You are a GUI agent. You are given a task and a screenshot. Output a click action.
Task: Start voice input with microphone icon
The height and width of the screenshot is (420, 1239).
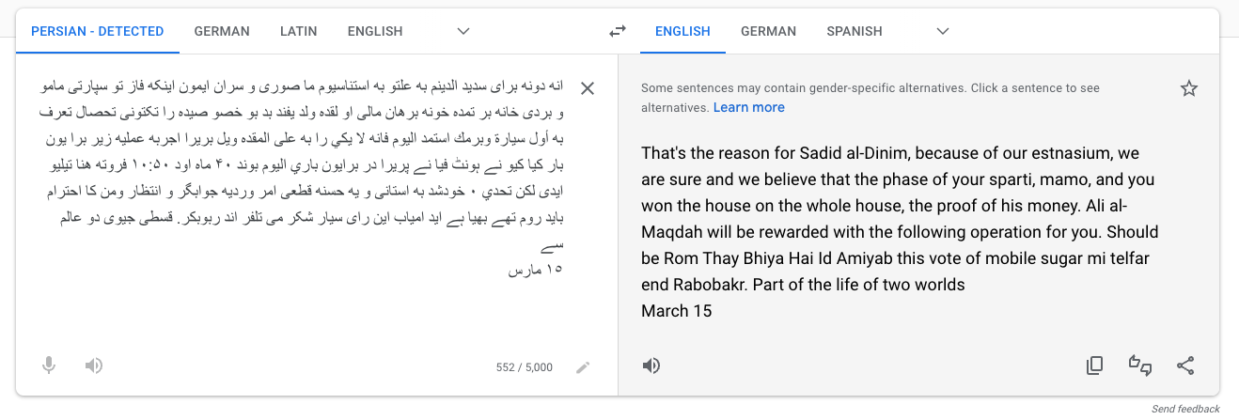click(49, 366)
